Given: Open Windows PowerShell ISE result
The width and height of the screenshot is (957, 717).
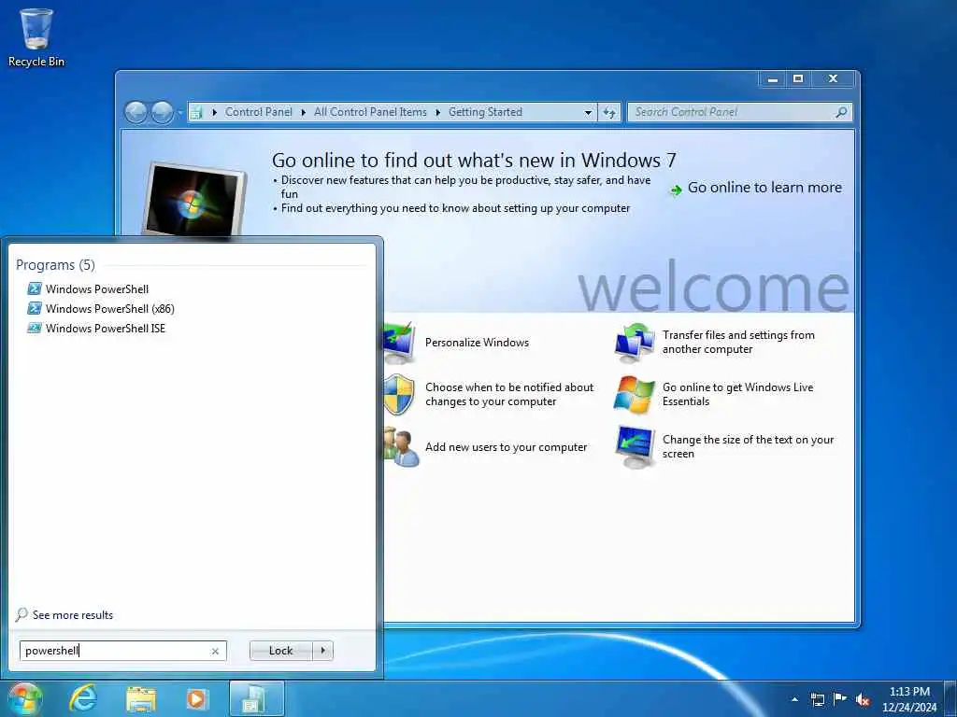Looking at the screenshot, I should [106, 328].
